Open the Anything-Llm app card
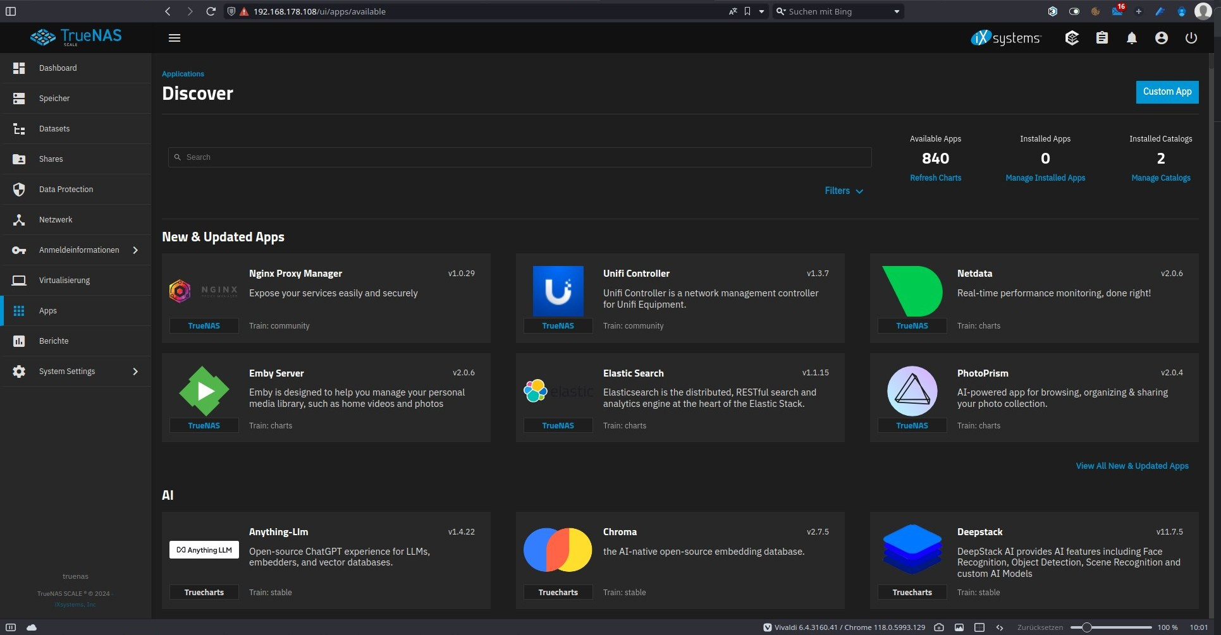1221x635 pixels. pyautogui.click(x=326, y=560)
